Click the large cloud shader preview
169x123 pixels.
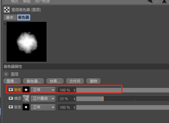27,42
